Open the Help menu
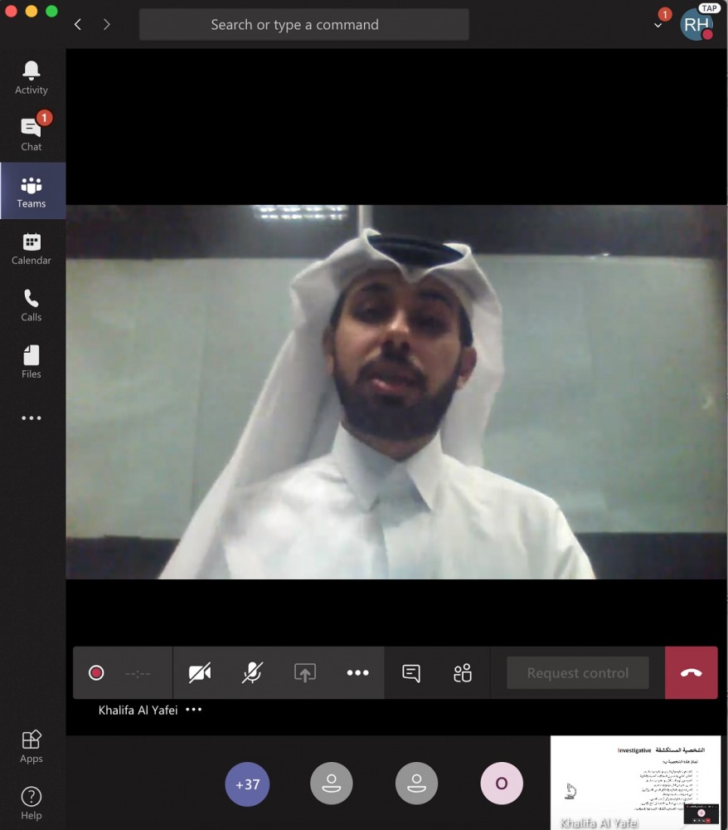 coord(32,803)
